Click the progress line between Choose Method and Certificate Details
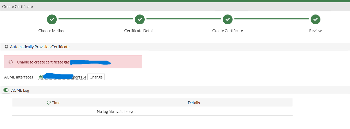The width and height of the screenshot is (350, 129). tap(96, 19)
